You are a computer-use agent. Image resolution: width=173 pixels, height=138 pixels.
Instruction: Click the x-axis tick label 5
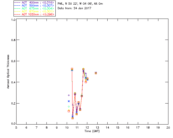tap(16, 127)
